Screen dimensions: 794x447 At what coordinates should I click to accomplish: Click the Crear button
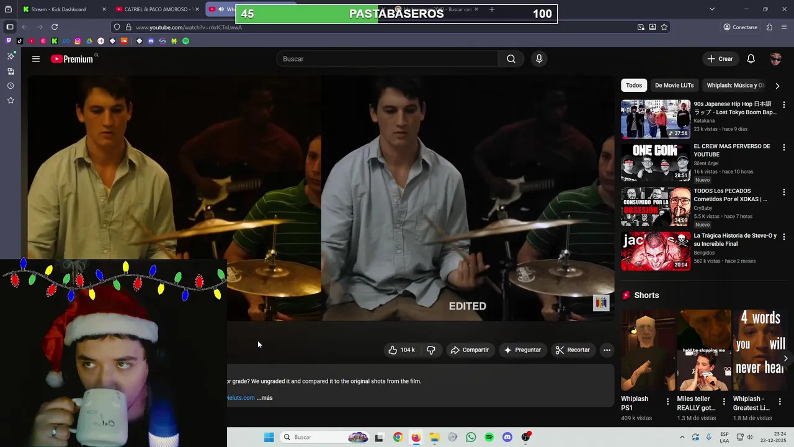coord(720,59)
